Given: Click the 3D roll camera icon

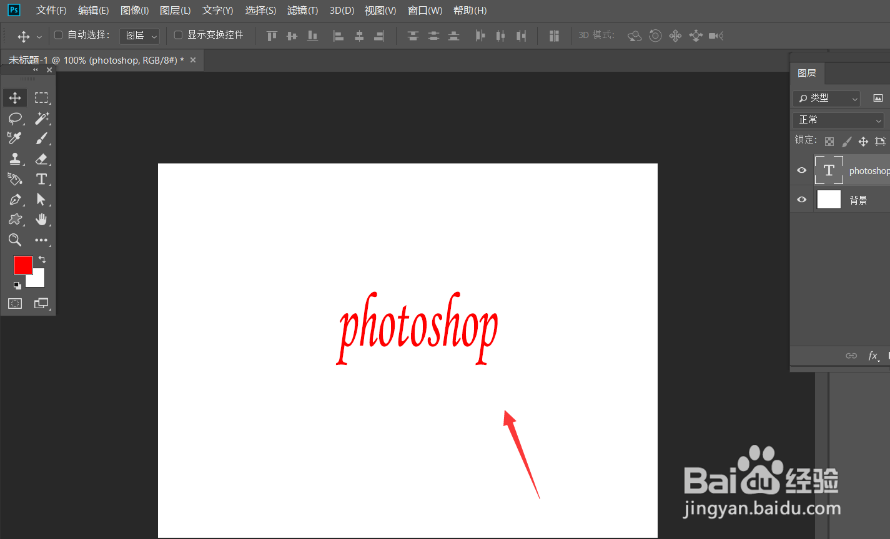Looking at the screenshot, I should [x=655, y=36].
